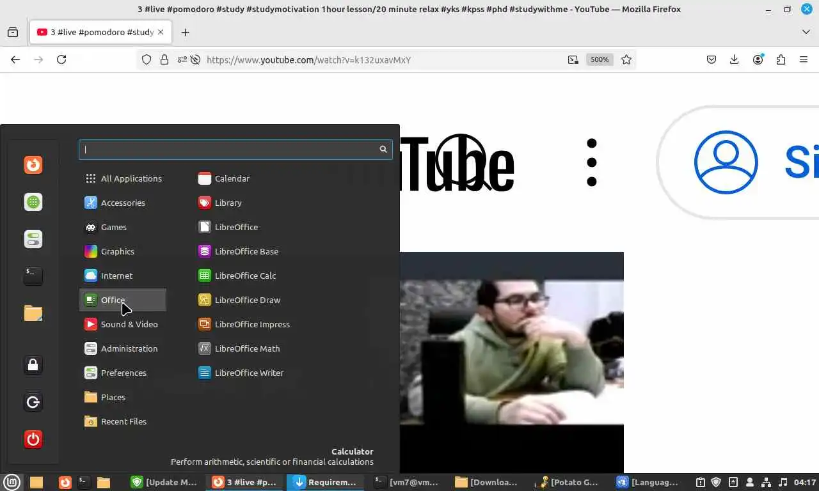Go back with Firefox back arrow

pyautogui.click(x=15, y=59)
